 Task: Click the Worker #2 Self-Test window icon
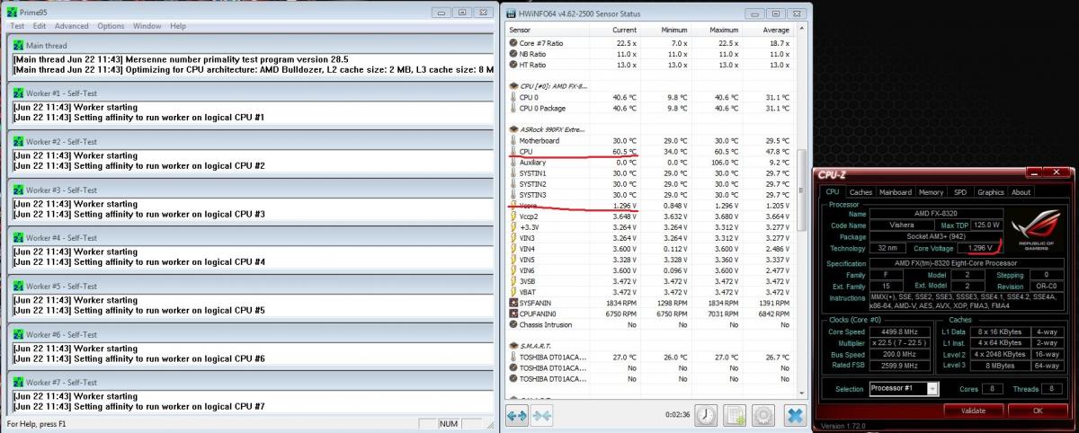[x=18, y=141]
